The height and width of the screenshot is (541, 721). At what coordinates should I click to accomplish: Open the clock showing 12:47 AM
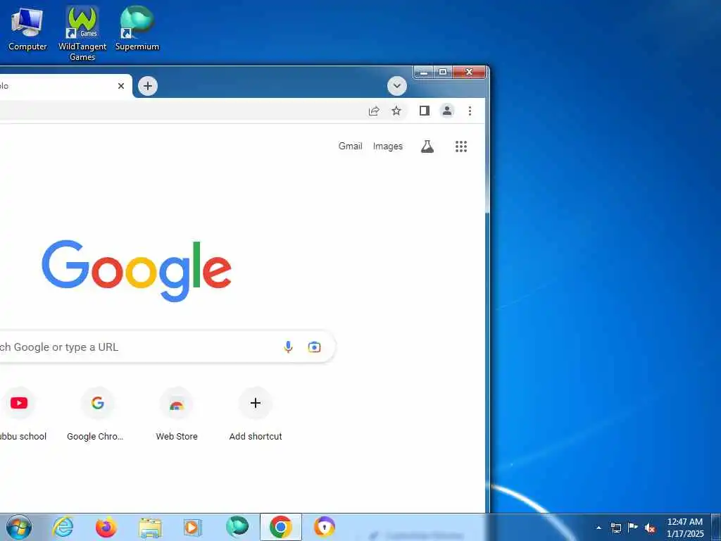tap(684, 527)
